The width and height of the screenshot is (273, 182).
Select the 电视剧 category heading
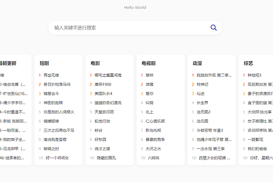[x=148, y=63]
